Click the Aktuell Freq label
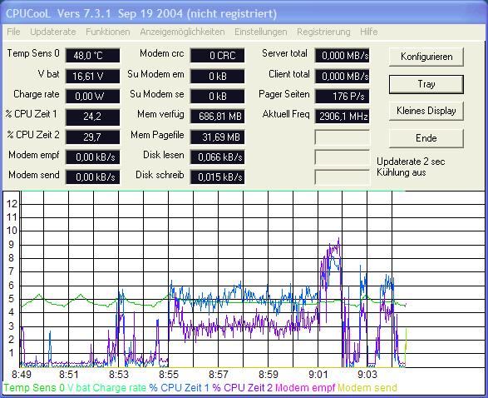The width and height of the screenshot is (488, 398). pos(286,114)
